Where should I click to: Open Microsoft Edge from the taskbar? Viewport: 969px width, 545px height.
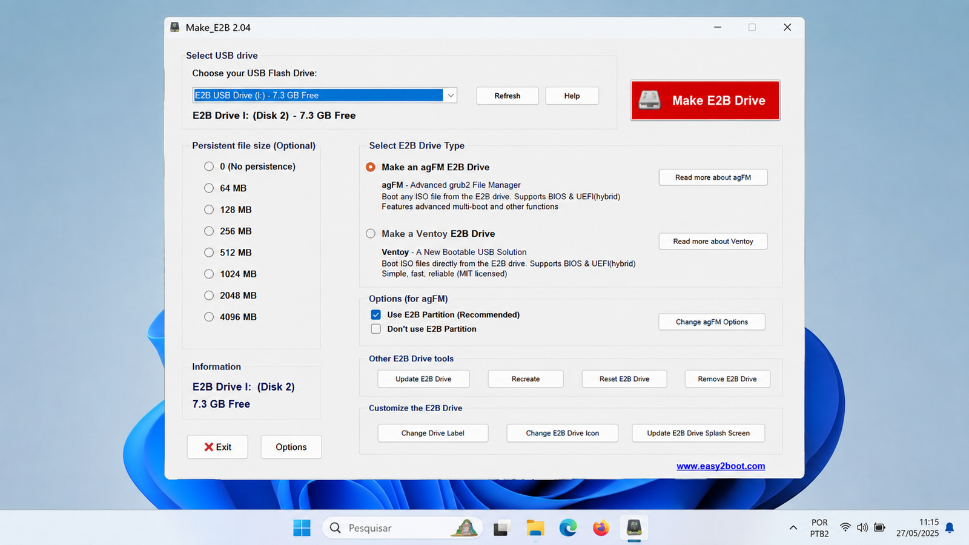pos(568,528)
